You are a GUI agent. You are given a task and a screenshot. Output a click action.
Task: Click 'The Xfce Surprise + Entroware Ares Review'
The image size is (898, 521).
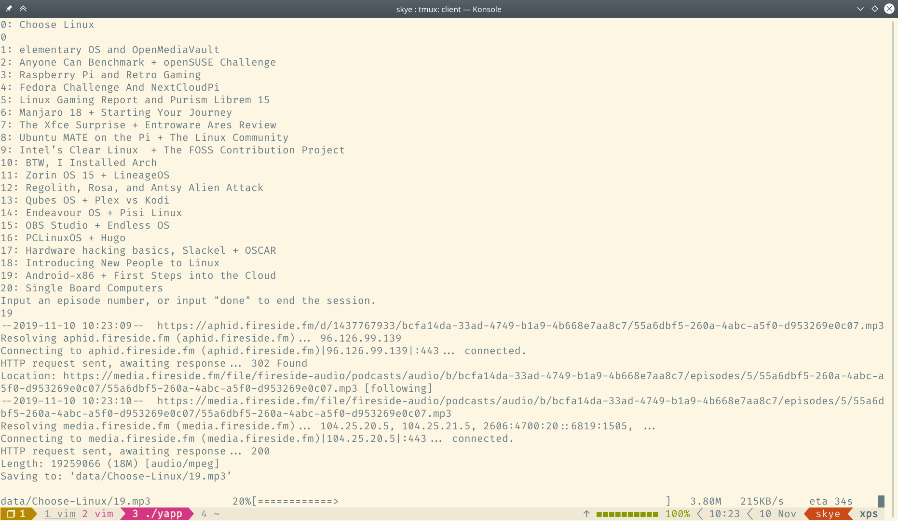(x=138, y=125)
